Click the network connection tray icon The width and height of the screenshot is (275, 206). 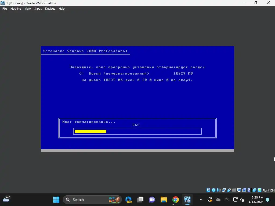[235, 200]
